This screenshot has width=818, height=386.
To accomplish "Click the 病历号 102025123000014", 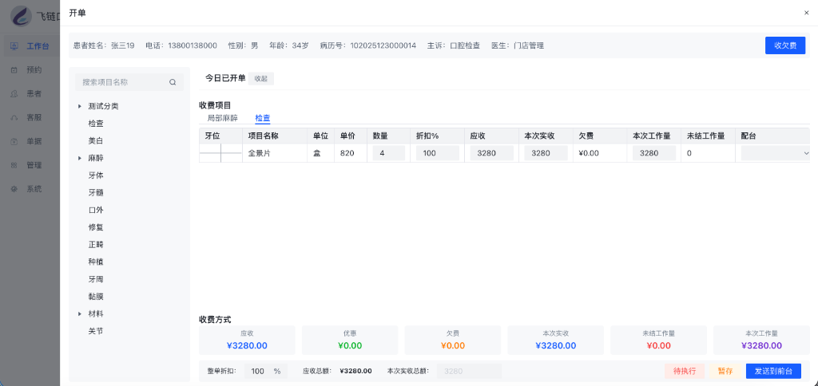I will 383,45.
